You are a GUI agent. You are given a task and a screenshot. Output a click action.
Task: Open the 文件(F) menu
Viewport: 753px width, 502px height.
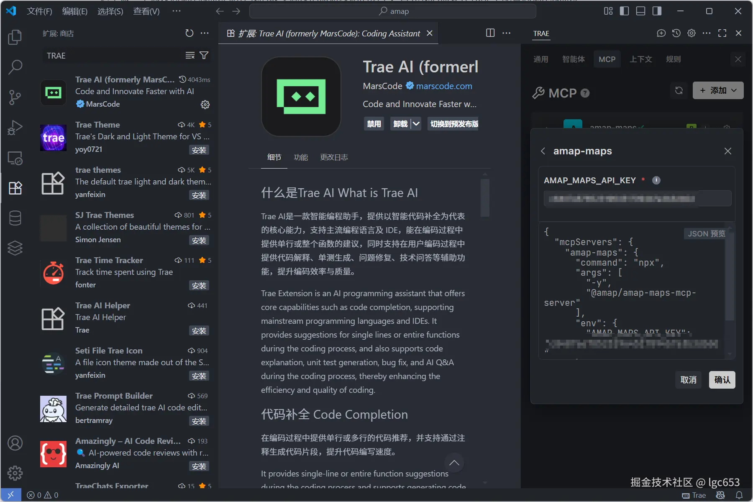point(39,11)
